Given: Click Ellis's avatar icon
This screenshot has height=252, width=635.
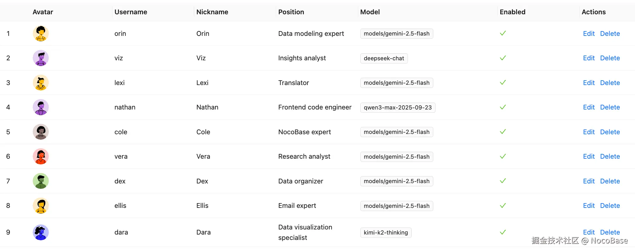Looking at the screenshot, I should click(41, 206).
